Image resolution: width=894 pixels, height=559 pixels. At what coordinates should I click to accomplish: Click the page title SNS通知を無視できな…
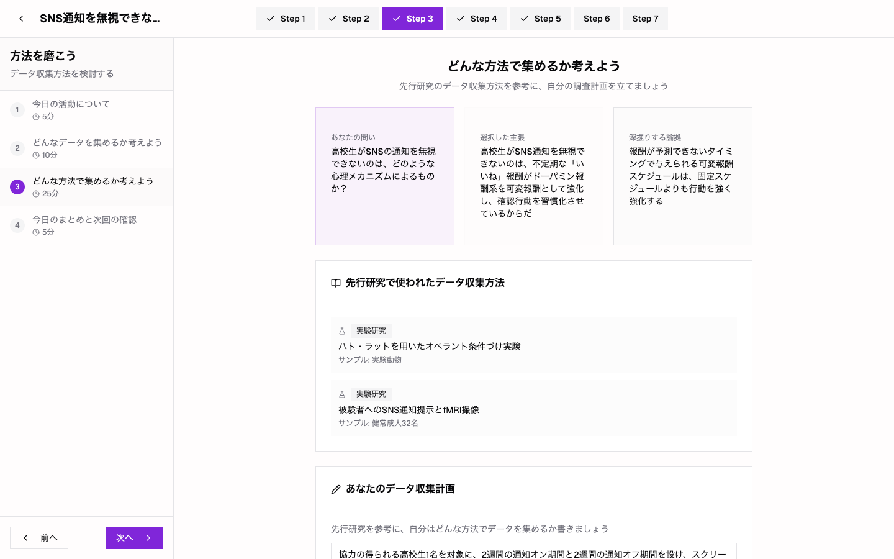coord(100,19)
